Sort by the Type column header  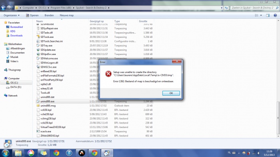click(117, 21)
